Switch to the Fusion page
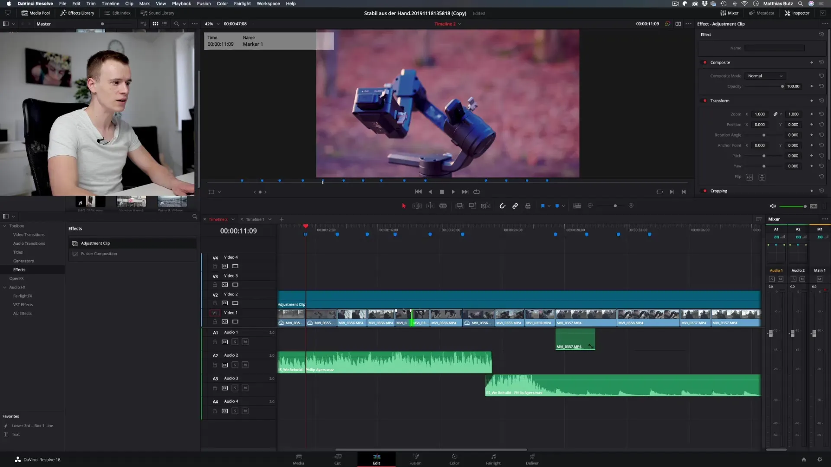This screenshot has width=831, height=467. pos(415,459)
